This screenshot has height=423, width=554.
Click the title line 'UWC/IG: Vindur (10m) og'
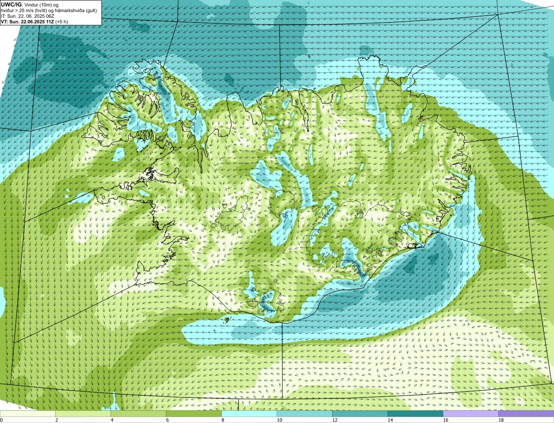tap(30, 4)
